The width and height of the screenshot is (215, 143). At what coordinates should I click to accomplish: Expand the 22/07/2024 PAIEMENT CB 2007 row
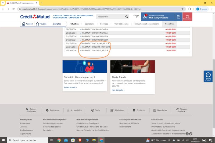81,36
